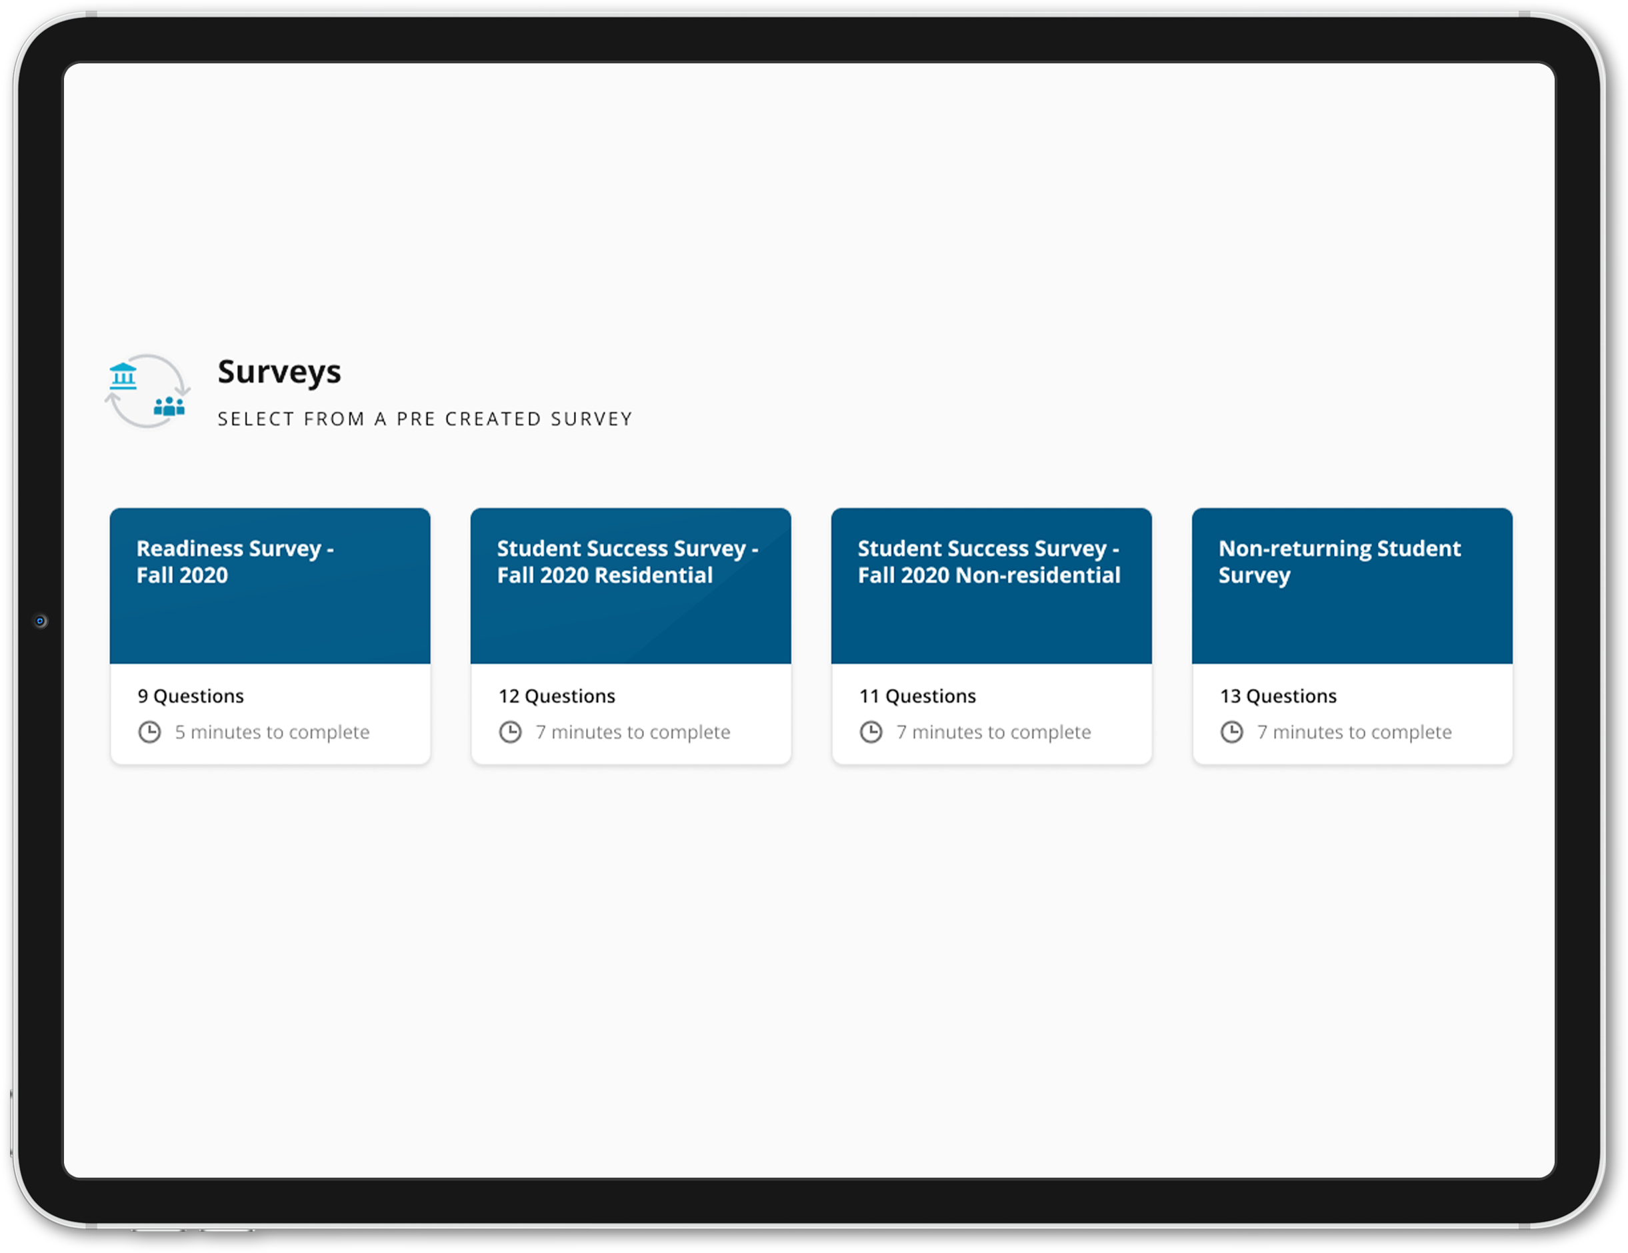Click the 12 Questions label
Viewport: 1628px width, 1253px height.
557,696
